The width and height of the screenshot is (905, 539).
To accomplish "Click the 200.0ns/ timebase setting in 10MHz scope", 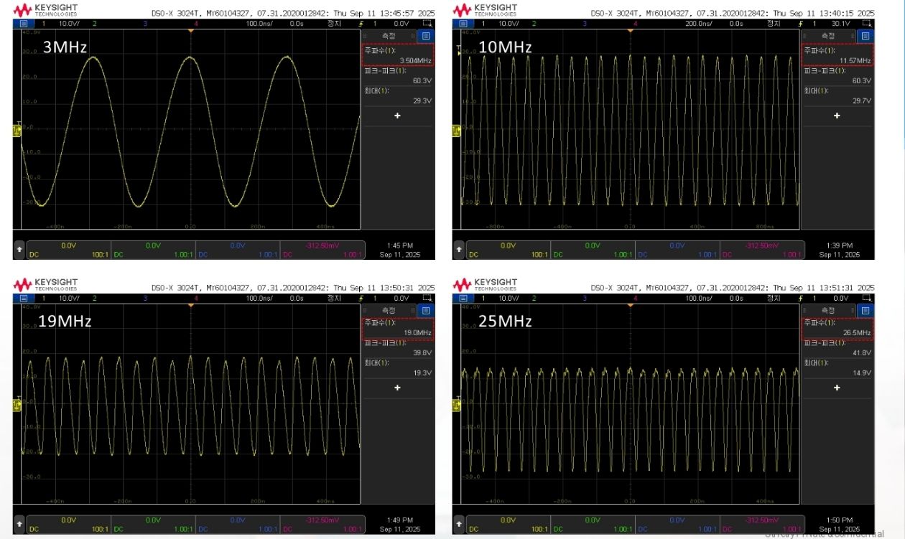I will tap(697, 24).
